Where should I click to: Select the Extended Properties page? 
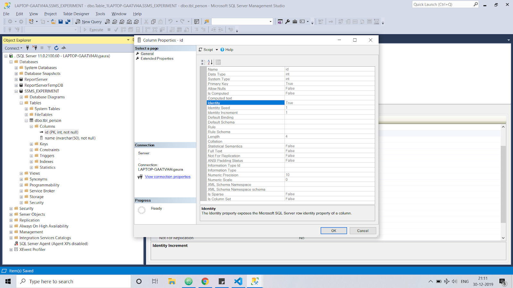(x=157, y=59)
